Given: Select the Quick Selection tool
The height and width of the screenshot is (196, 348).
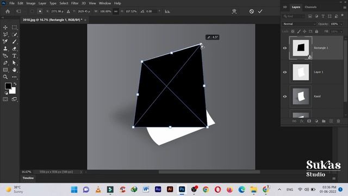Looking at the screenshot, I should (x=14, y=34).
